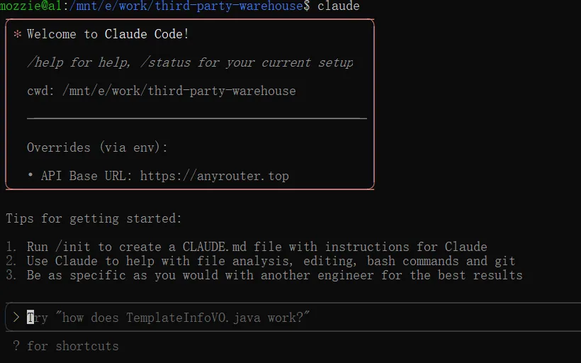
Task: Click the Overrides (via env): label
Action: tap(97, 147)
